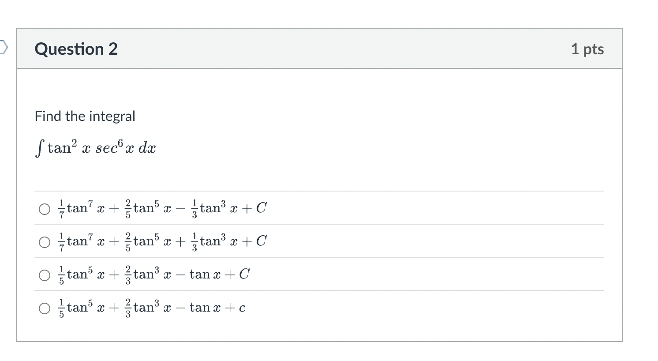Choose the answer with plus one-third tan cubed
Screen dimensions: 658x361
click(x=44, y=241)
